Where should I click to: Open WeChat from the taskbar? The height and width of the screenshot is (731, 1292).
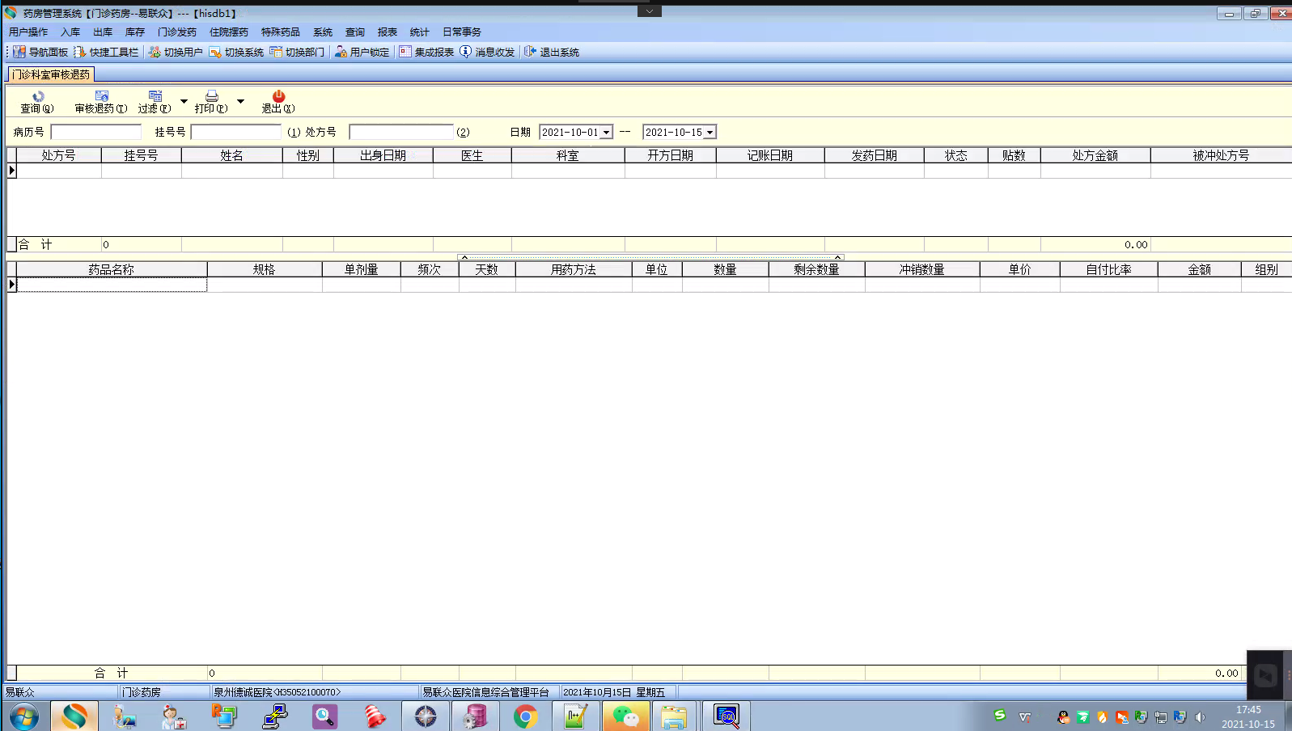625,716
